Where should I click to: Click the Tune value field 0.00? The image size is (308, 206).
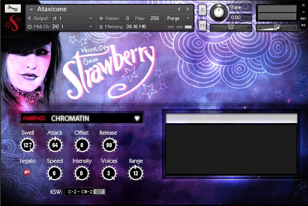pyautogui.click(x=240, y=17)
